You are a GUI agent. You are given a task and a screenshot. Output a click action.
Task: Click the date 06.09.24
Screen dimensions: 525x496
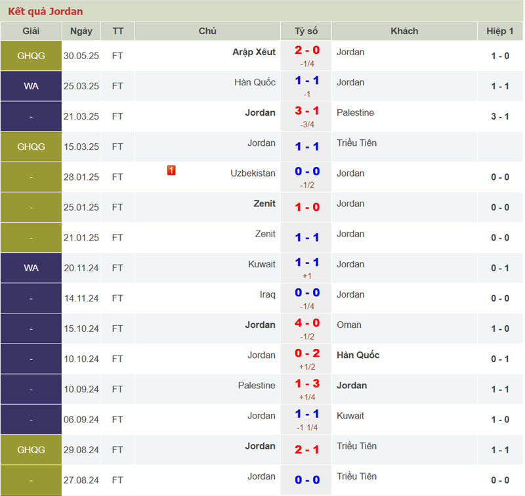tap(81, 420)
